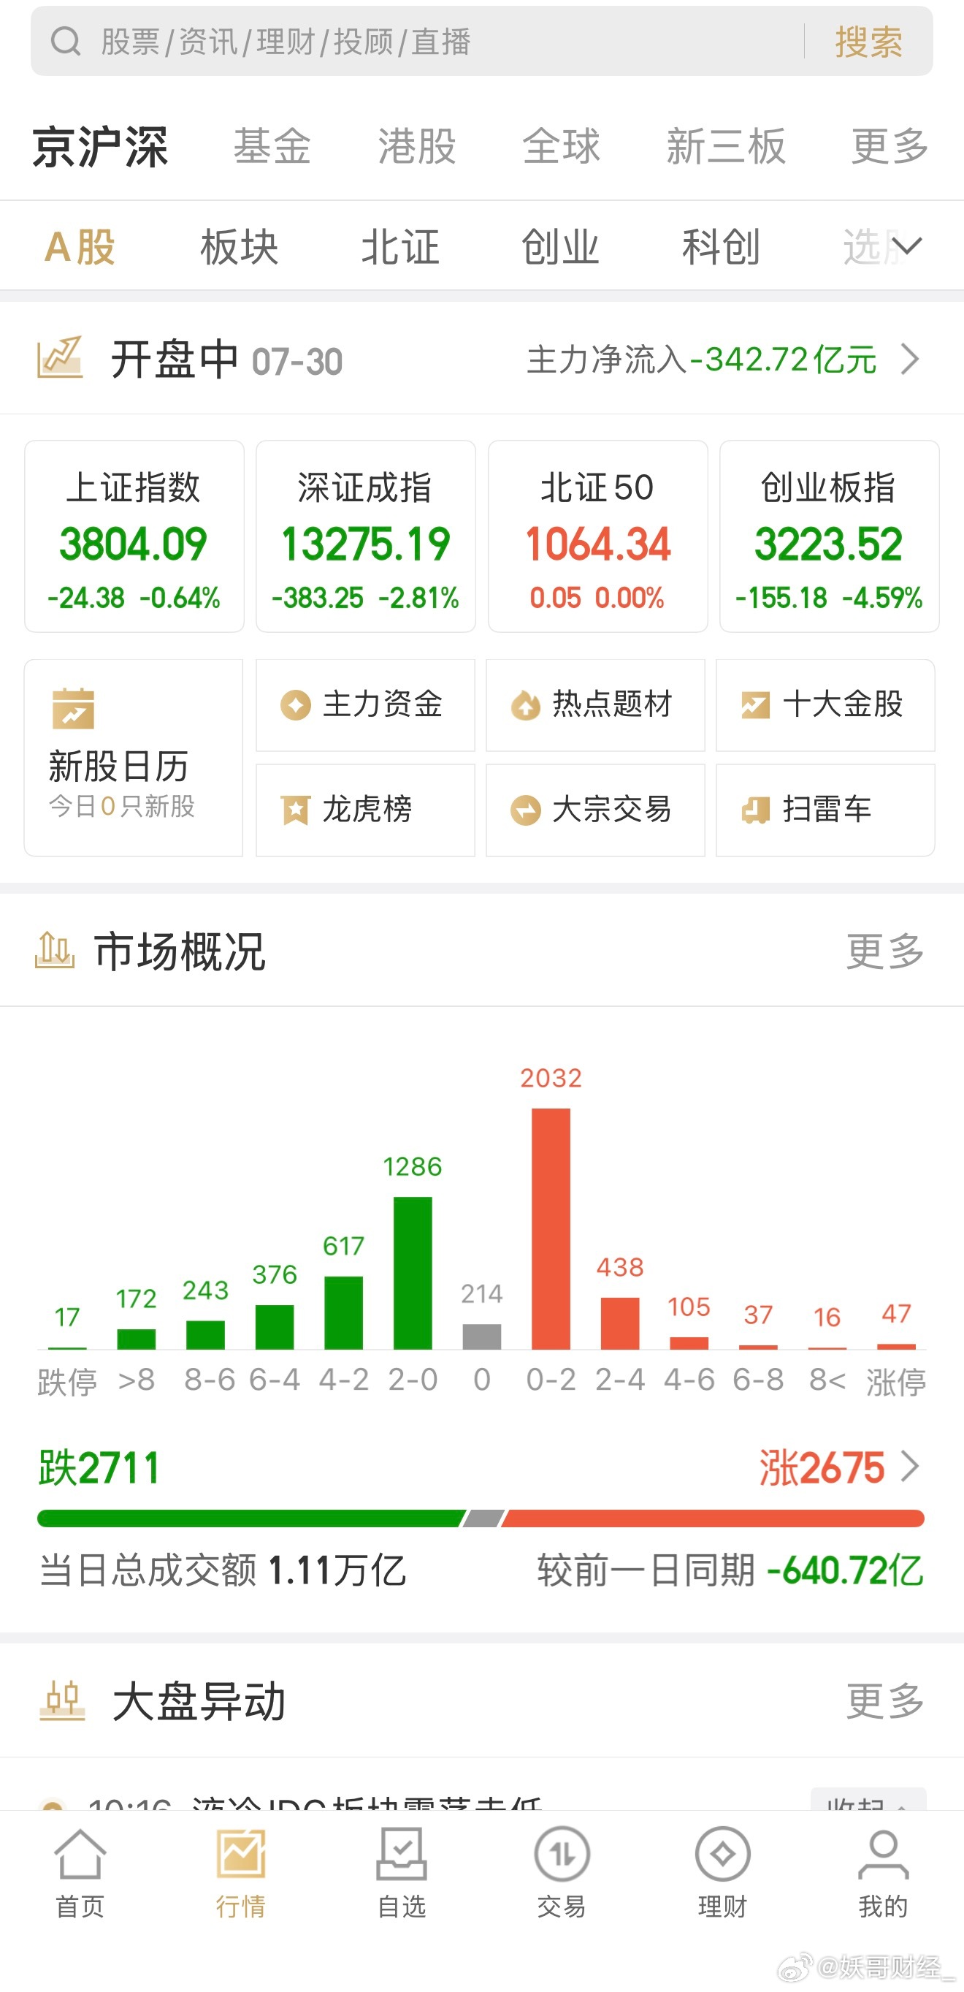Tap the 1286 green bar for 2-0
Screen dimensions: 964x1992
pos(413,1273)
